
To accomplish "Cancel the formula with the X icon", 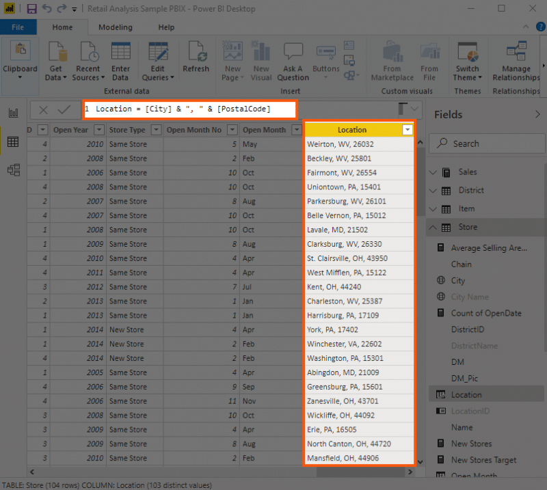I will [x=44, y=109].
